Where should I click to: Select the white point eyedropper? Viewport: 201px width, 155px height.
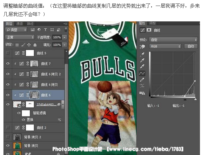click(x=142, y=66)
